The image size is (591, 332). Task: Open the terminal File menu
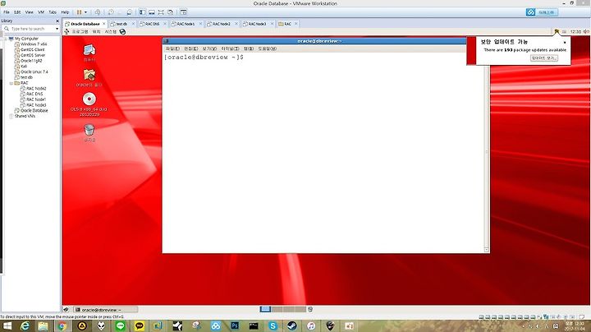click(172, 48)
